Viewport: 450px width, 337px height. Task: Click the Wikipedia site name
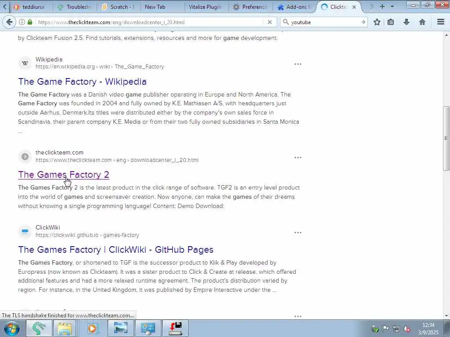click(x=49, y=59)
